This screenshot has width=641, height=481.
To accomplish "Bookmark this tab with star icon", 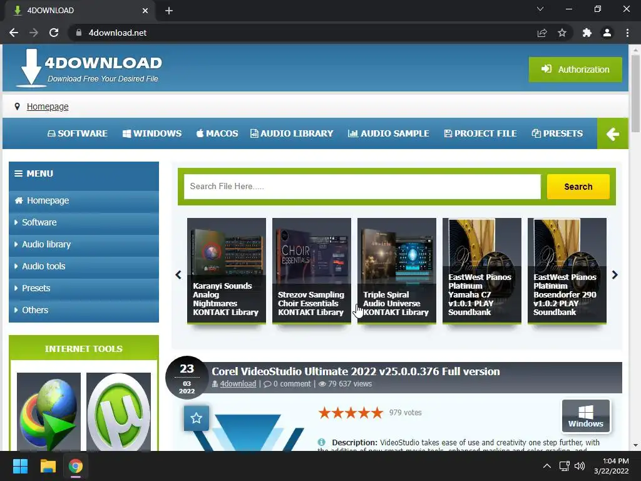I will pos(562,33).
